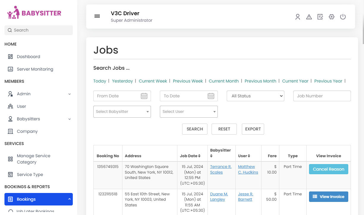Click the warning alerts icon

(x=309, y=17)
